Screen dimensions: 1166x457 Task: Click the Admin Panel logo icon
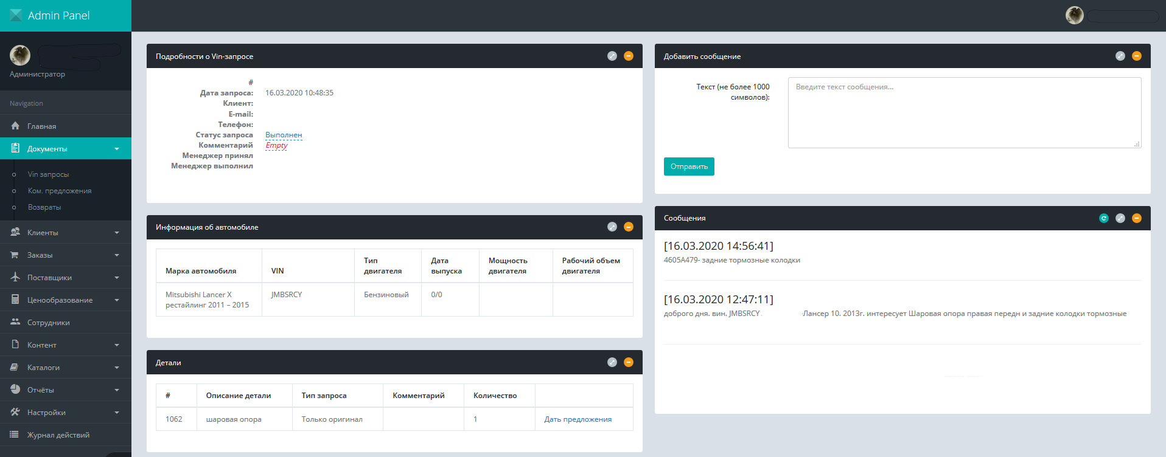pos(16,15)
